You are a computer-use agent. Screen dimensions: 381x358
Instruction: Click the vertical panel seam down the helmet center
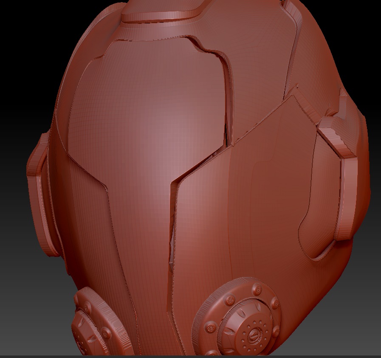tap(174, 234)
